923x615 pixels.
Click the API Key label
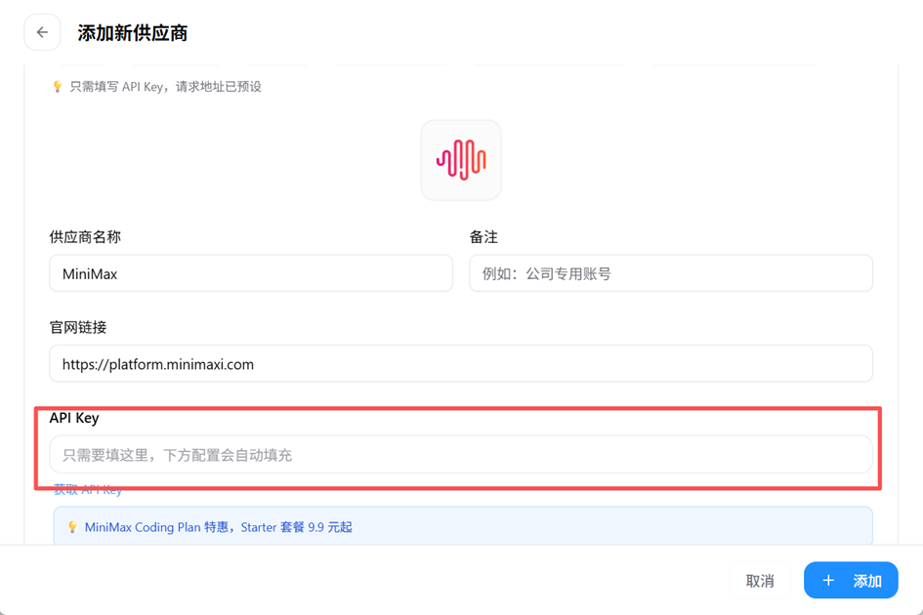click(x=74, y=418)
